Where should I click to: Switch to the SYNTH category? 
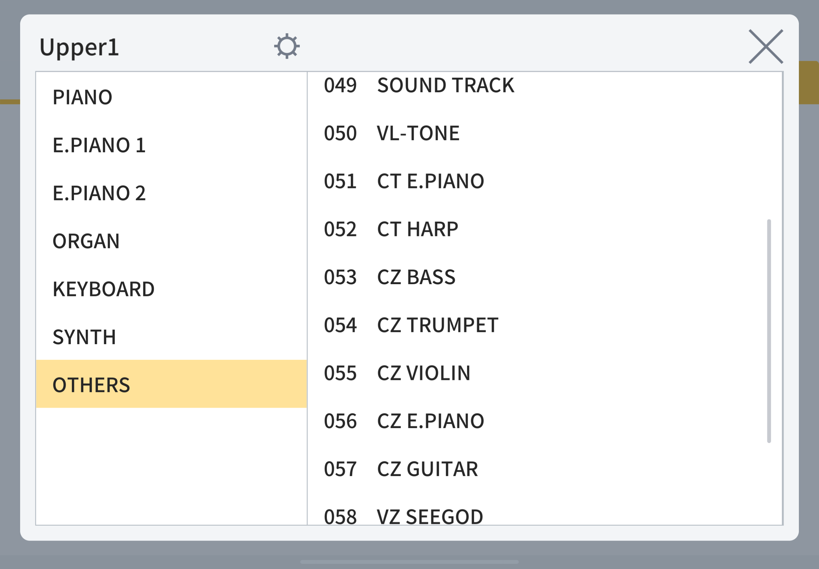(171, 337)
